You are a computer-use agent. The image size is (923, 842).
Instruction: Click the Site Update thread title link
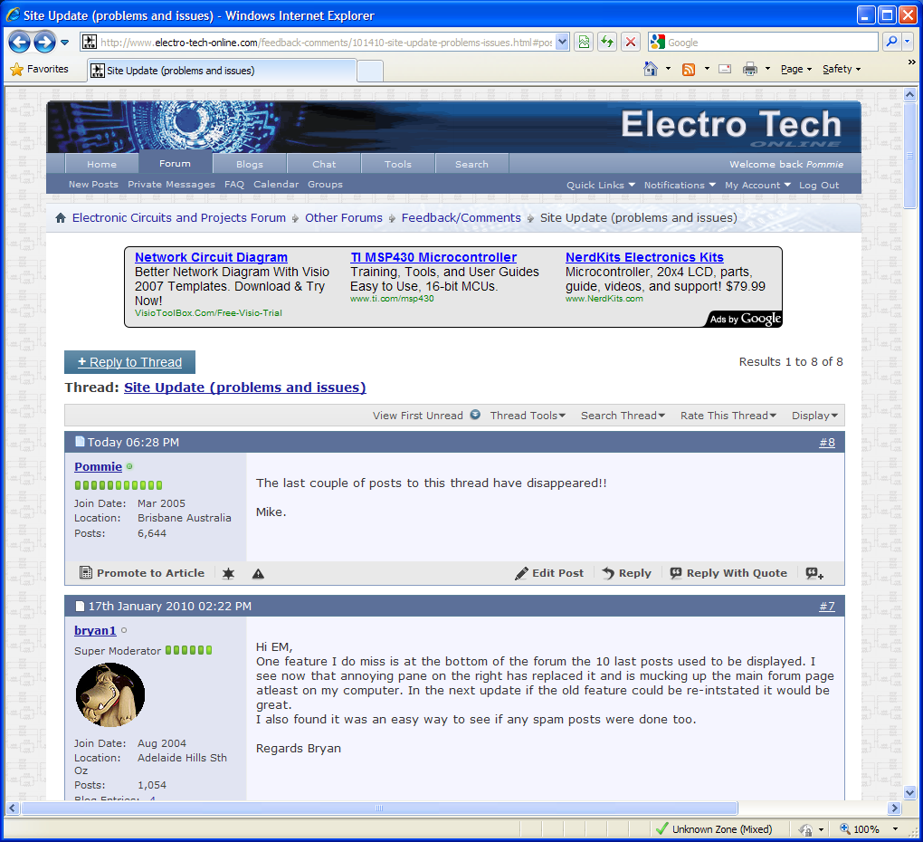245,388
